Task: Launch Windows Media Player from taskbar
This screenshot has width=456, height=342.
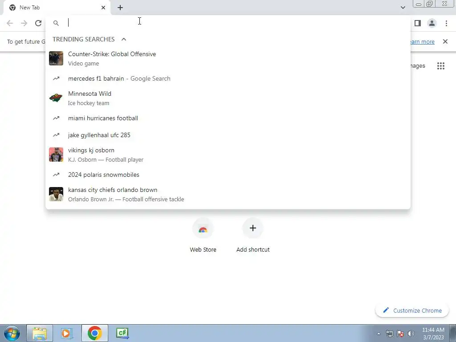Action: pos(67,333)
